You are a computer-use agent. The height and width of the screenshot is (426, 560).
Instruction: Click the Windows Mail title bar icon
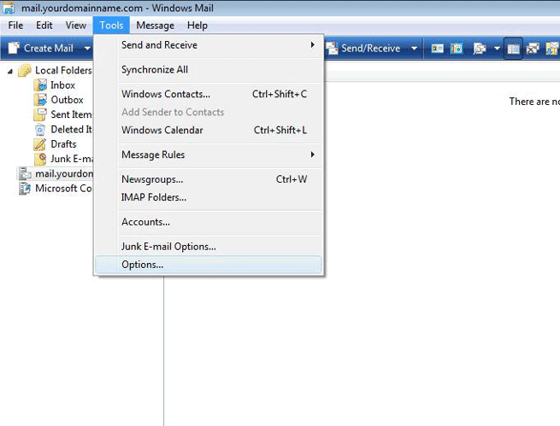coord(9,8)
